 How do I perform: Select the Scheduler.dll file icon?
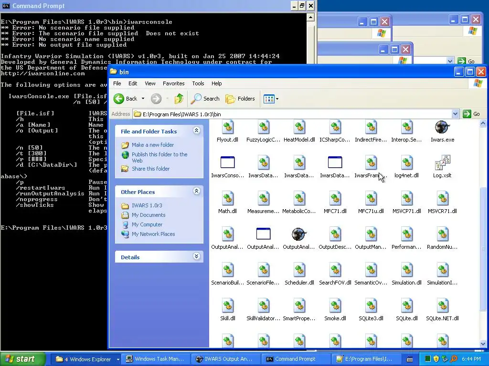point(299,270)
